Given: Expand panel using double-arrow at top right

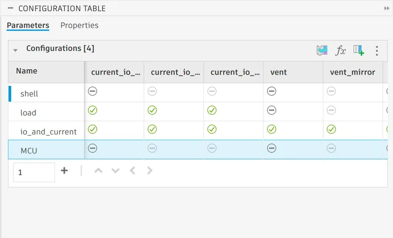Looking at the screenshot, I should pos(387,8).
